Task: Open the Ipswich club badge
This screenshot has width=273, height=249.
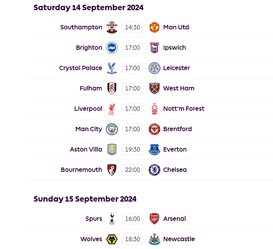Action: [154, 48]
